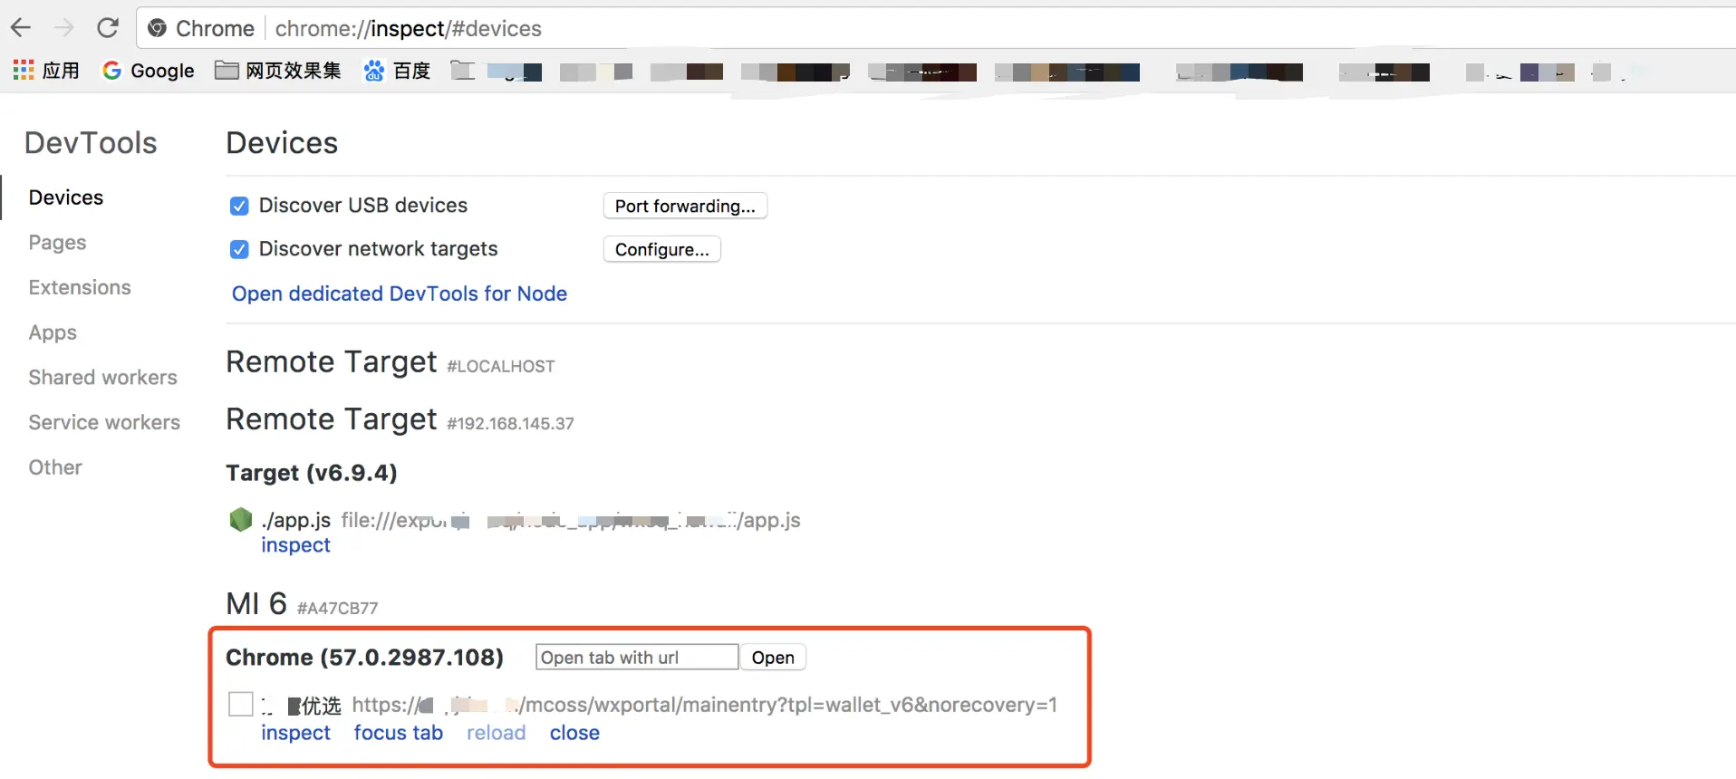Select Devices in the DevTools sidebar
The width and height of the screenshot is (1736, 779).
coord(66,197)
